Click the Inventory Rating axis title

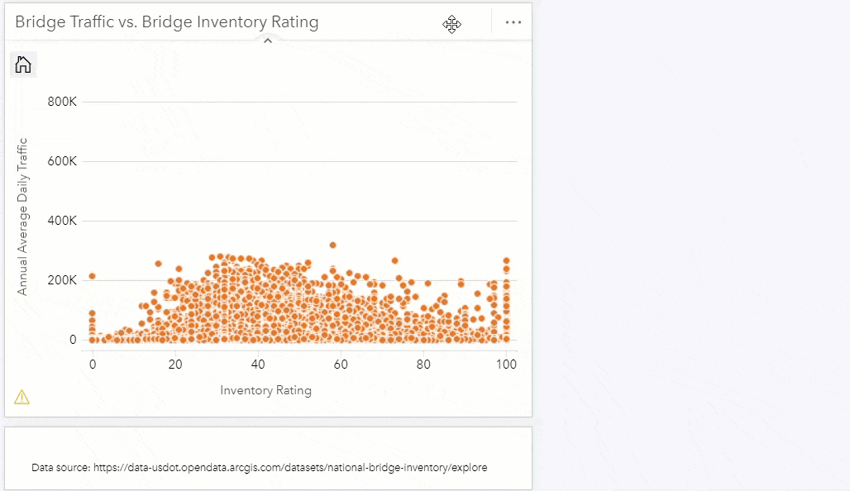point(265,390)
